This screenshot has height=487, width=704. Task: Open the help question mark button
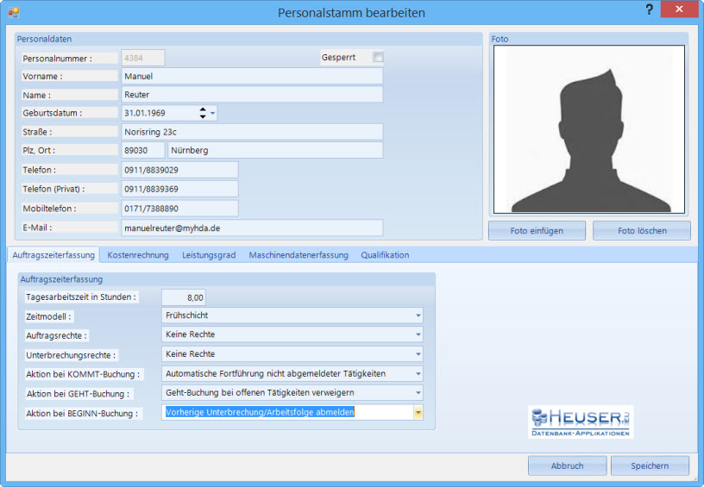(649, 9)
